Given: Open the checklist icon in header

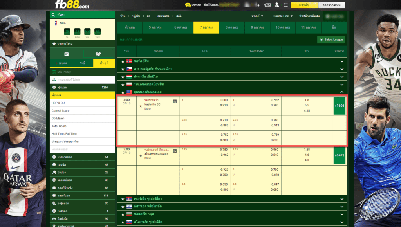Looking at the screenshot, I should (x=285, y=5).
